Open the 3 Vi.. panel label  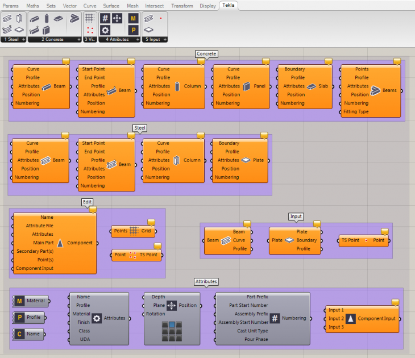coord(90,39)
